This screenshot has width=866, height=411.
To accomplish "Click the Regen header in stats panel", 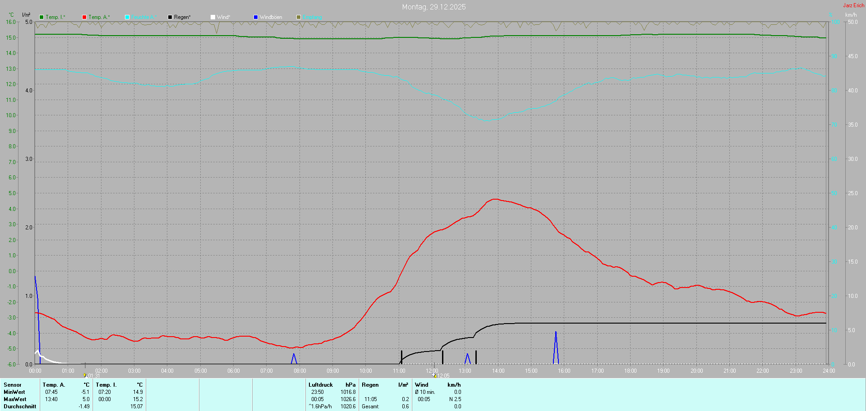I will pyautogui.click(x=370, y=385).
